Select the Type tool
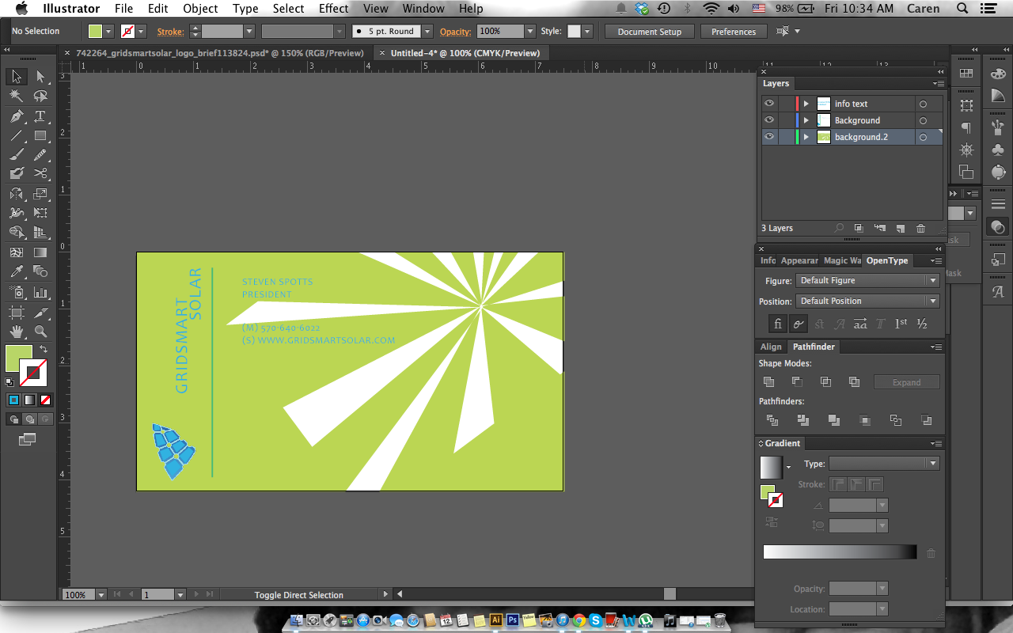This screenshot has height=633, width=1013. [x=40, y=116]
